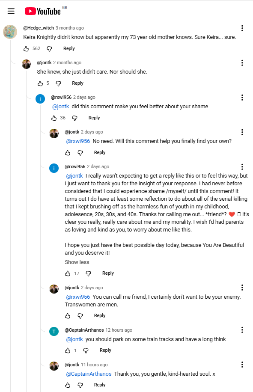
Task: Open the @CaptainArthanos mention link
Action: pyautogui.click(x=89, y=374)
